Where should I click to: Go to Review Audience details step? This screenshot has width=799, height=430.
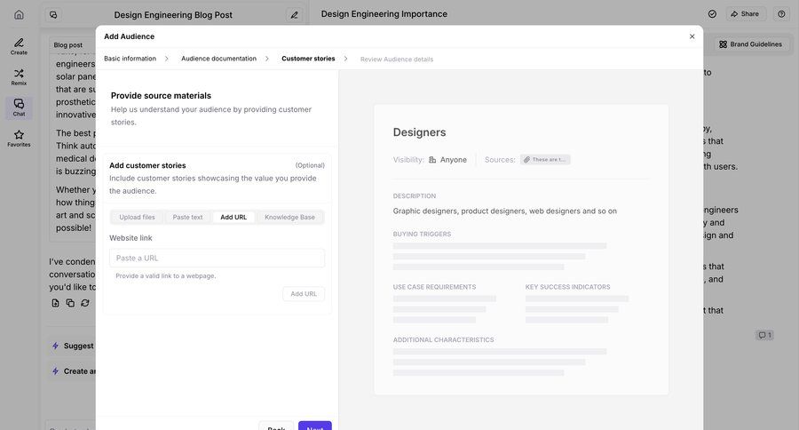[397, 60]
